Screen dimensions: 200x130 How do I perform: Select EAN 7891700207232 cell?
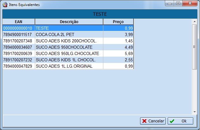(x=19, y=60)
